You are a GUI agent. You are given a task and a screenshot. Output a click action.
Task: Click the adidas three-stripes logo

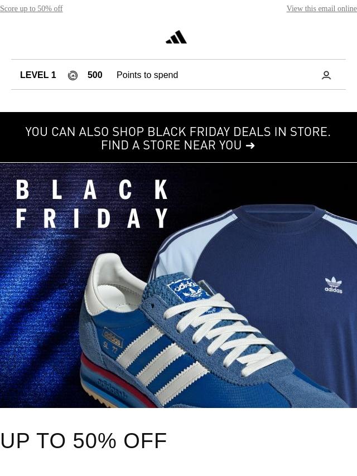[176, 37]
